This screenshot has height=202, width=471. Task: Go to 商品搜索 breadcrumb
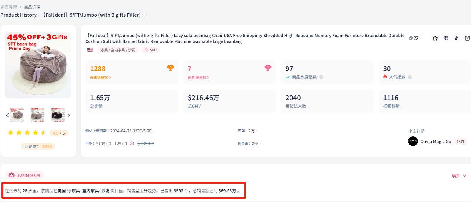[x=9, y=7]
